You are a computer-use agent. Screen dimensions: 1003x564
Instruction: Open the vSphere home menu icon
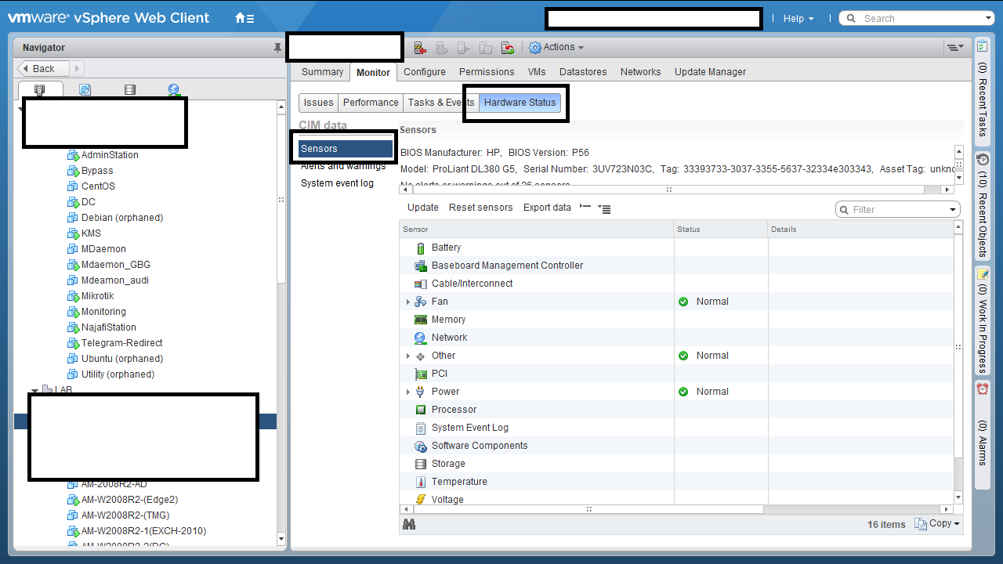[244, 18]
